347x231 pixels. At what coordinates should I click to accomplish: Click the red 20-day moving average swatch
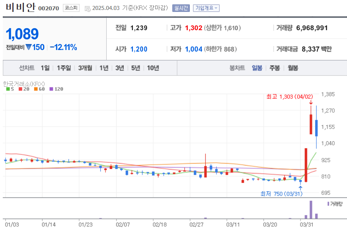(20, 89)
